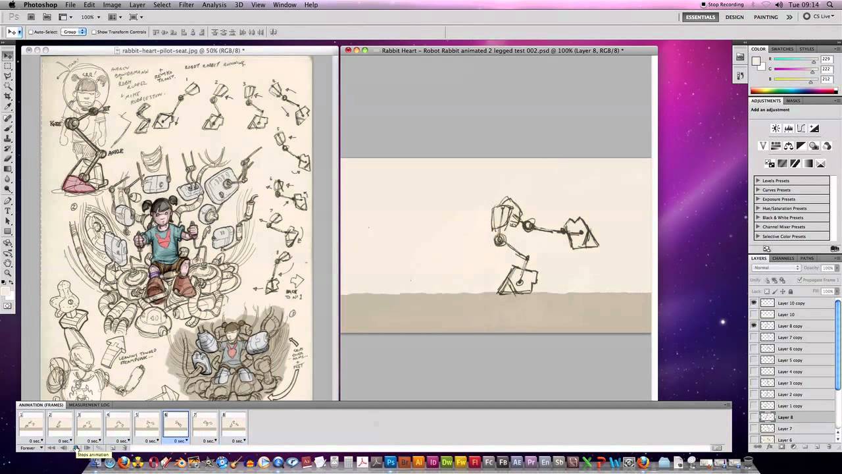This screenshot has width=842, height=474.
Task: Select the Zoom tool in toolbox
Action: click(x=8, y=272)
